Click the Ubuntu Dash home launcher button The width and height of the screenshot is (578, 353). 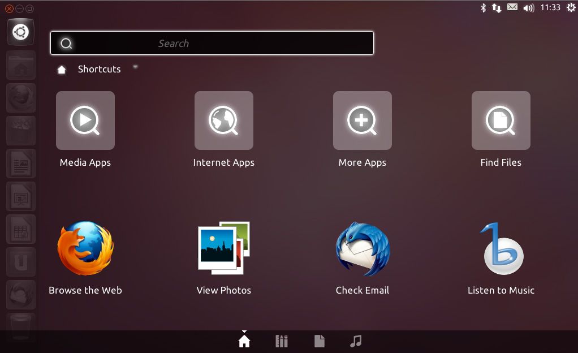20,32
